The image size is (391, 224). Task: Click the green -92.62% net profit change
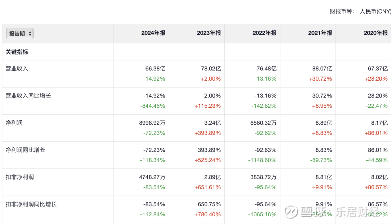pos(265,133)
